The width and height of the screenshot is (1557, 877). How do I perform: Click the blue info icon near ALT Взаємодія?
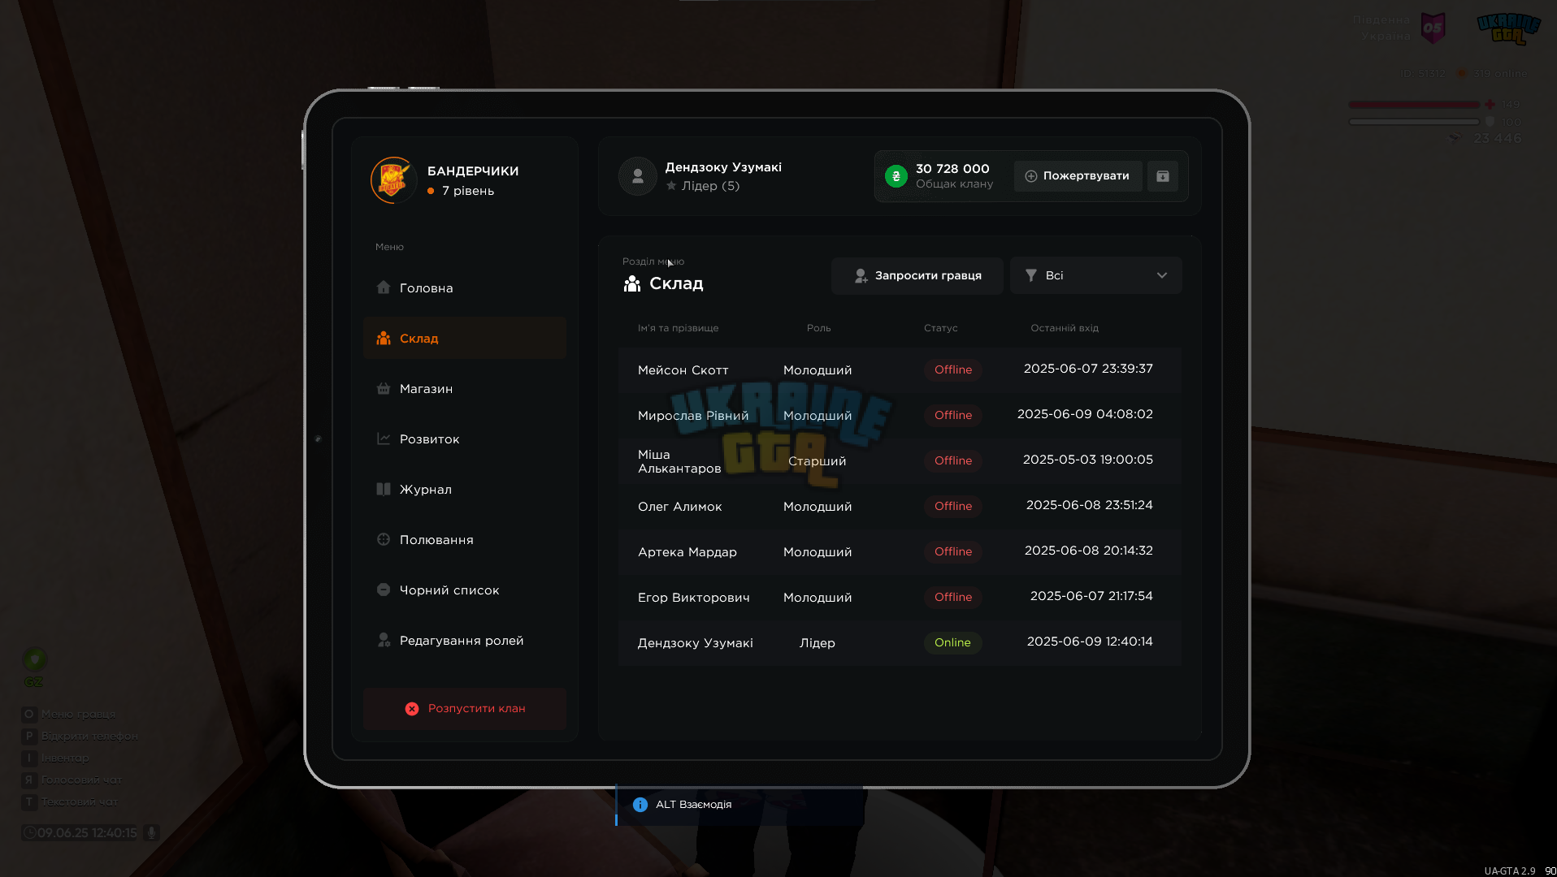coord(640,805)
